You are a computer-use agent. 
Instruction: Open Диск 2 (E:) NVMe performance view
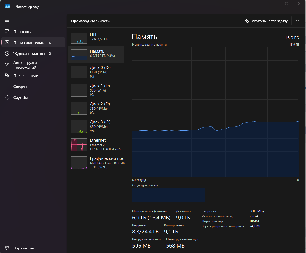(x=78, y=108)
